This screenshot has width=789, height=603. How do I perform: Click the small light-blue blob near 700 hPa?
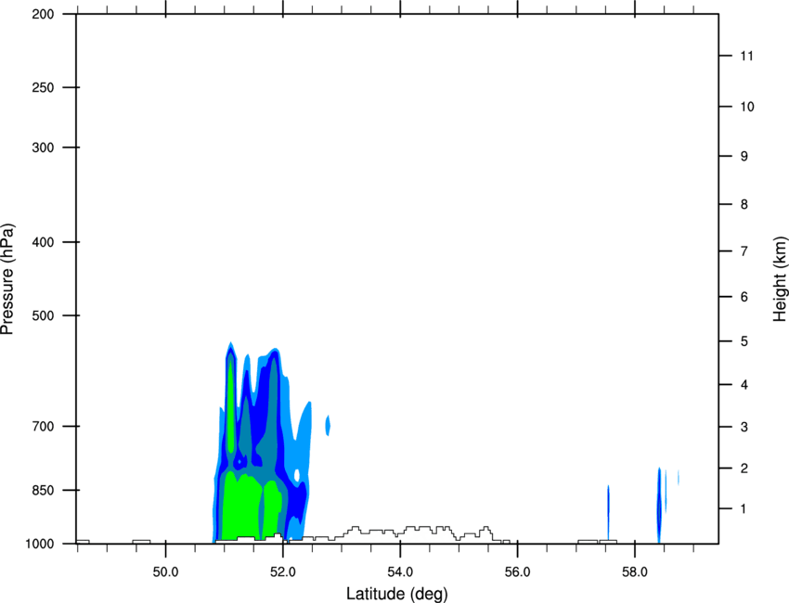tap(328, 426)
